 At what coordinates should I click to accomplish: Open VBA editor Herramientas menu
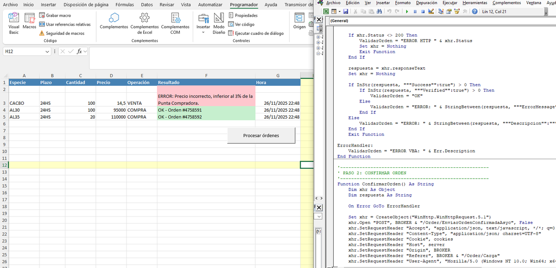tap(475, 3)
